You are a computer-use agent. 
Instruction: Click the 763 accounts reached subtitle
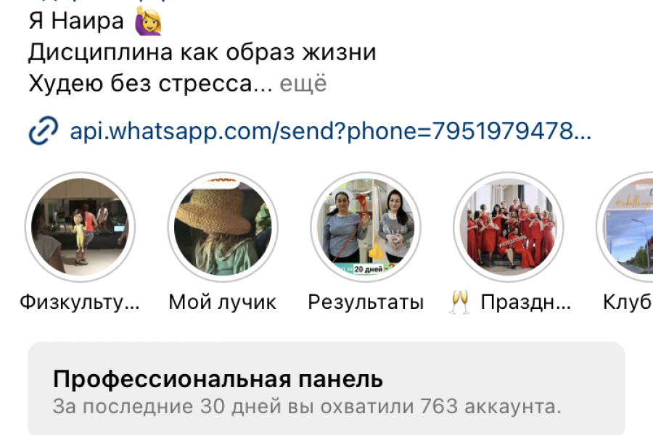[307, 406]
